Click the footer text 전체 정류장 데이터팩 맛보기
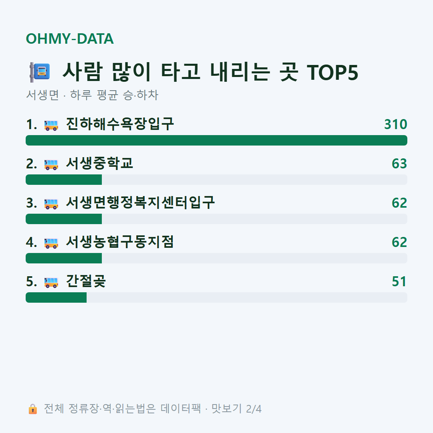433x433 pixels. tap(153, 409)
